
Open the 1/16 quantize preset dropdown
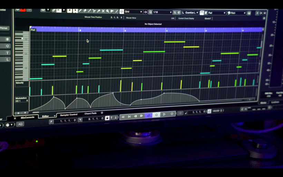click(163, 12)
